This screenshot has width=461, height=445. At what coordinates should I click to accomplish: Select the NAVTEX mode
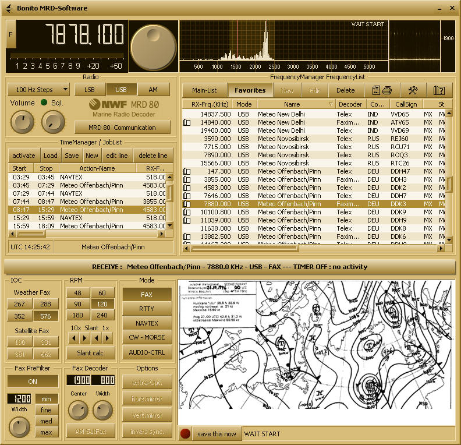pos(147,323)
